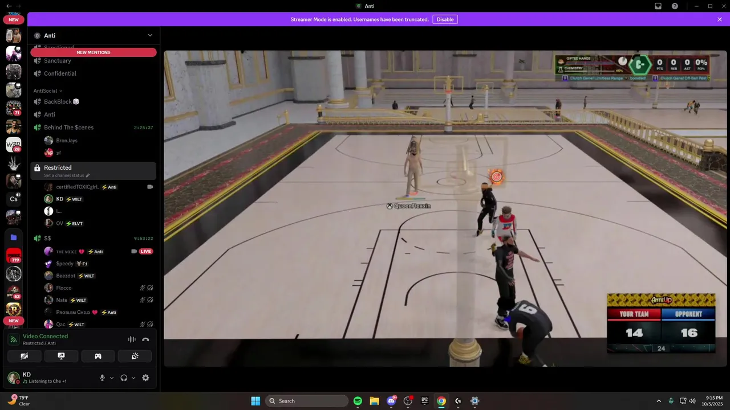Click Video Connected status text
The width and height of the screenshot is (730, 410).
45,336
